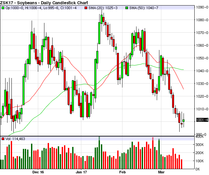
Task: Click the 'Vol: 114,463' label
Action: 15,139
